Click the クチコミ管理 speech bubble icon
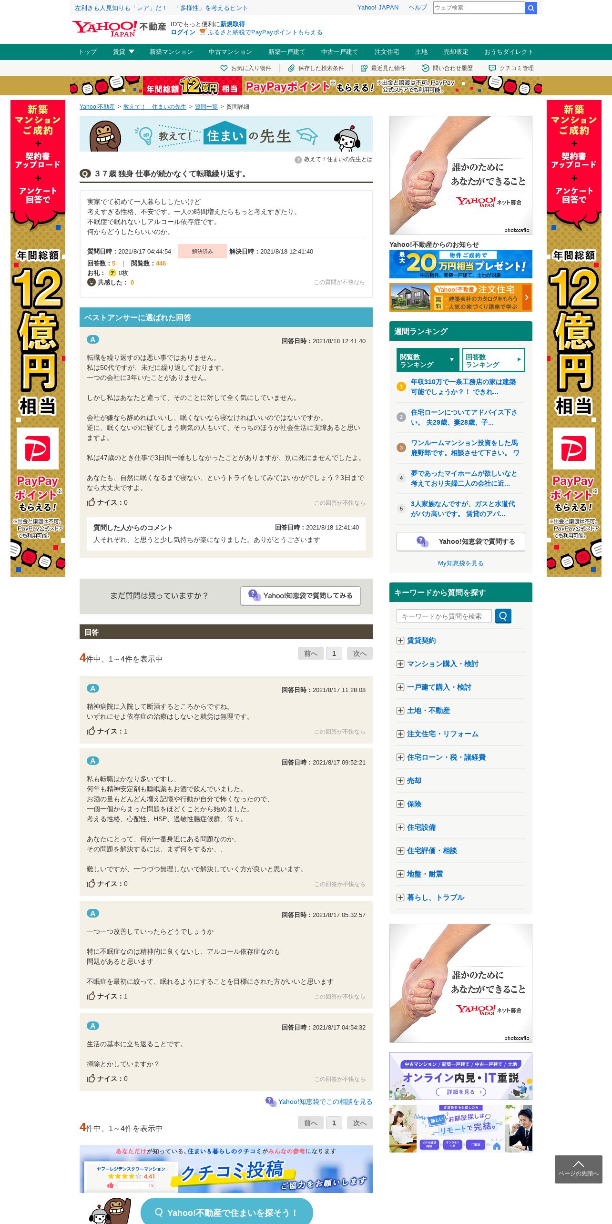 coord(492,68)
